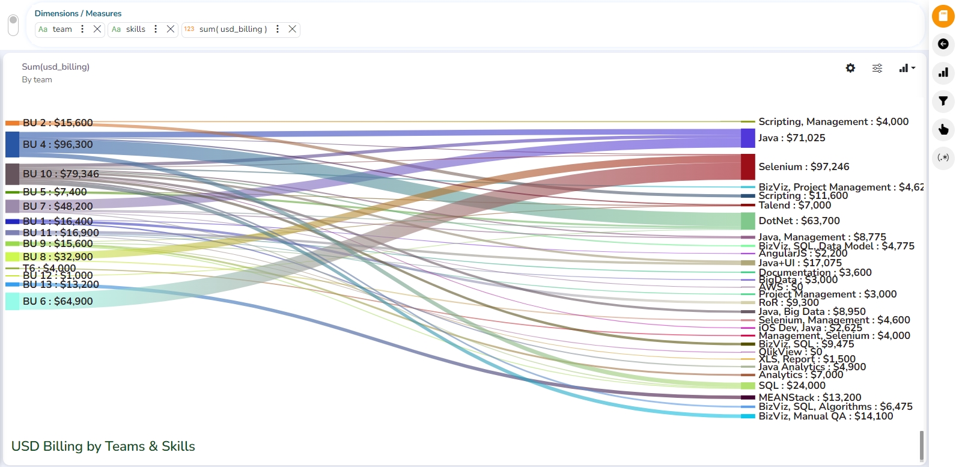The height and width of the screenshot is (467, 956).
Task: Open the (.*) expression sidebar icon
Action: pos(943,158)
